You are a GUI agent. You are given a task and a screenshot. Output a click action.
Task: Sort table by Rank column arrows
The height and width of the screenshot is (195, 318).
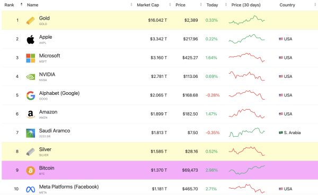21,4
